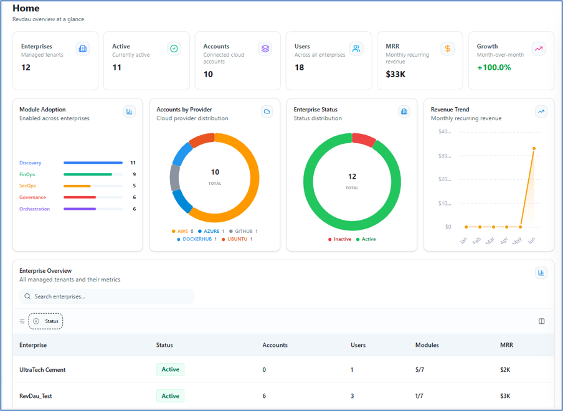
Task: Click the Module Adoption bar chart icon
Action: click(130, 111)
